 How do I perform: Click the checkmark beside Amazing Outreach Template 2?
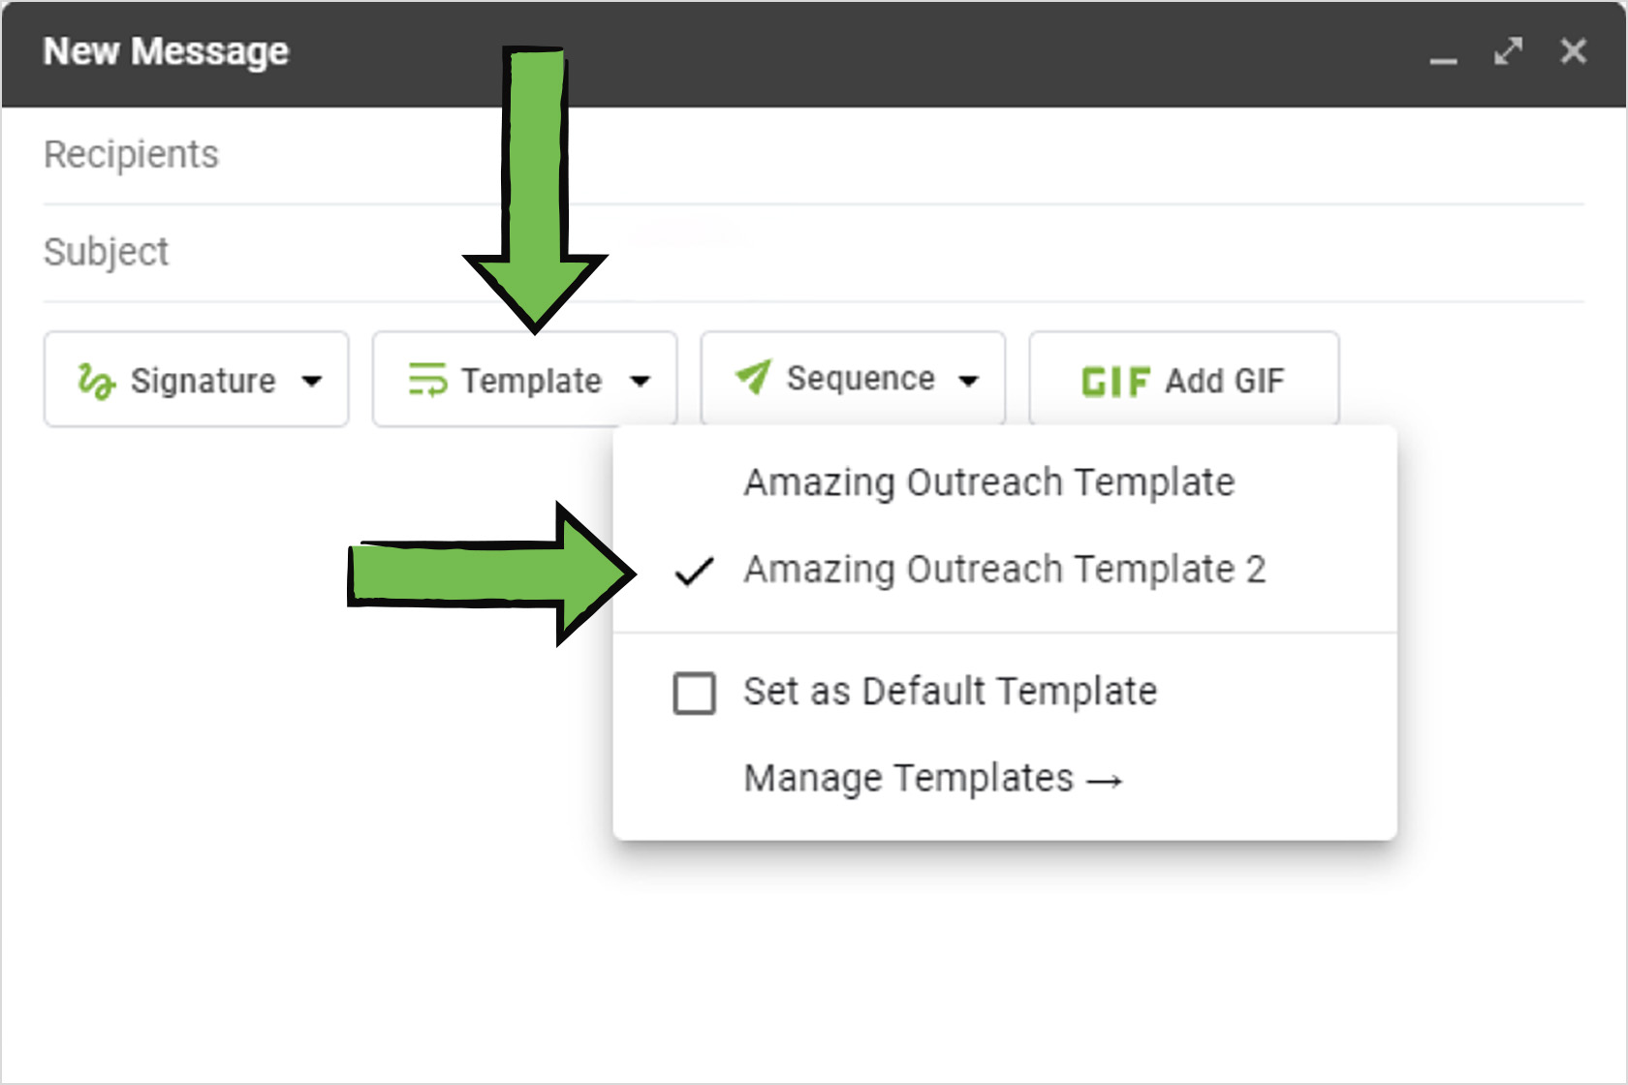(x=694, y=572)
